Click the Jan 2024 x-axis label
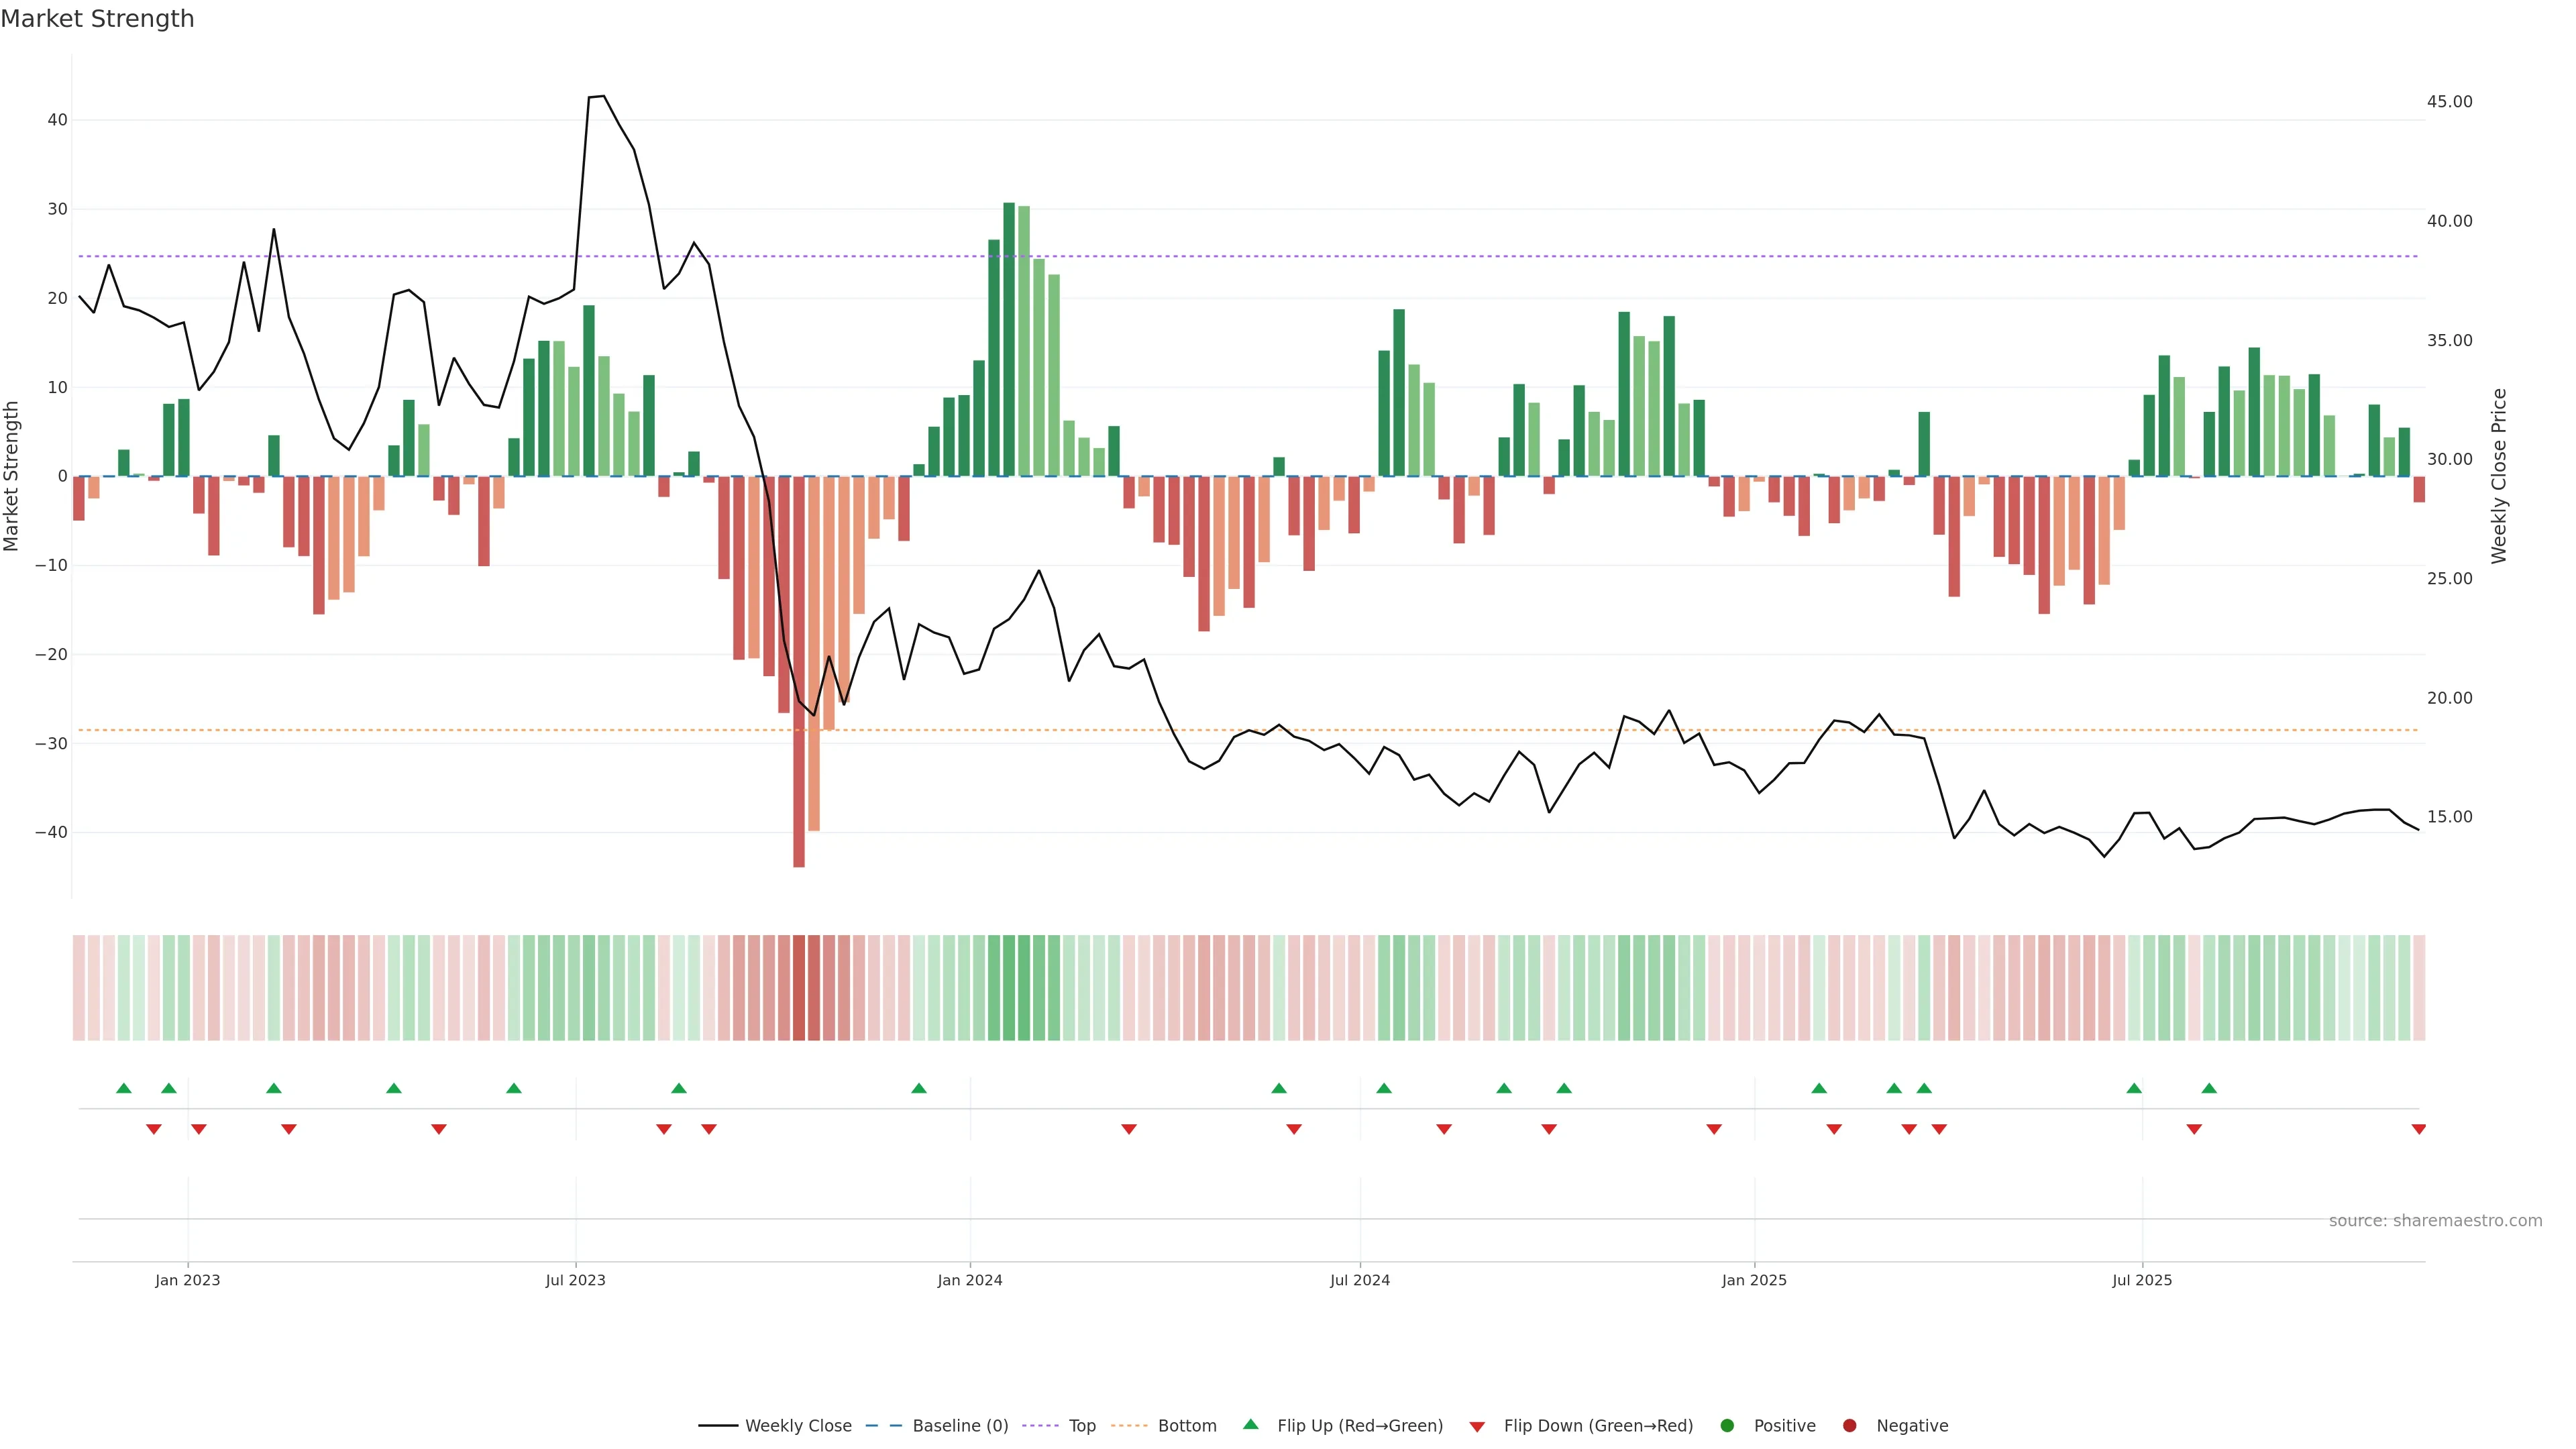This screenshot has height=1449, width=2576. (969, 1280)
